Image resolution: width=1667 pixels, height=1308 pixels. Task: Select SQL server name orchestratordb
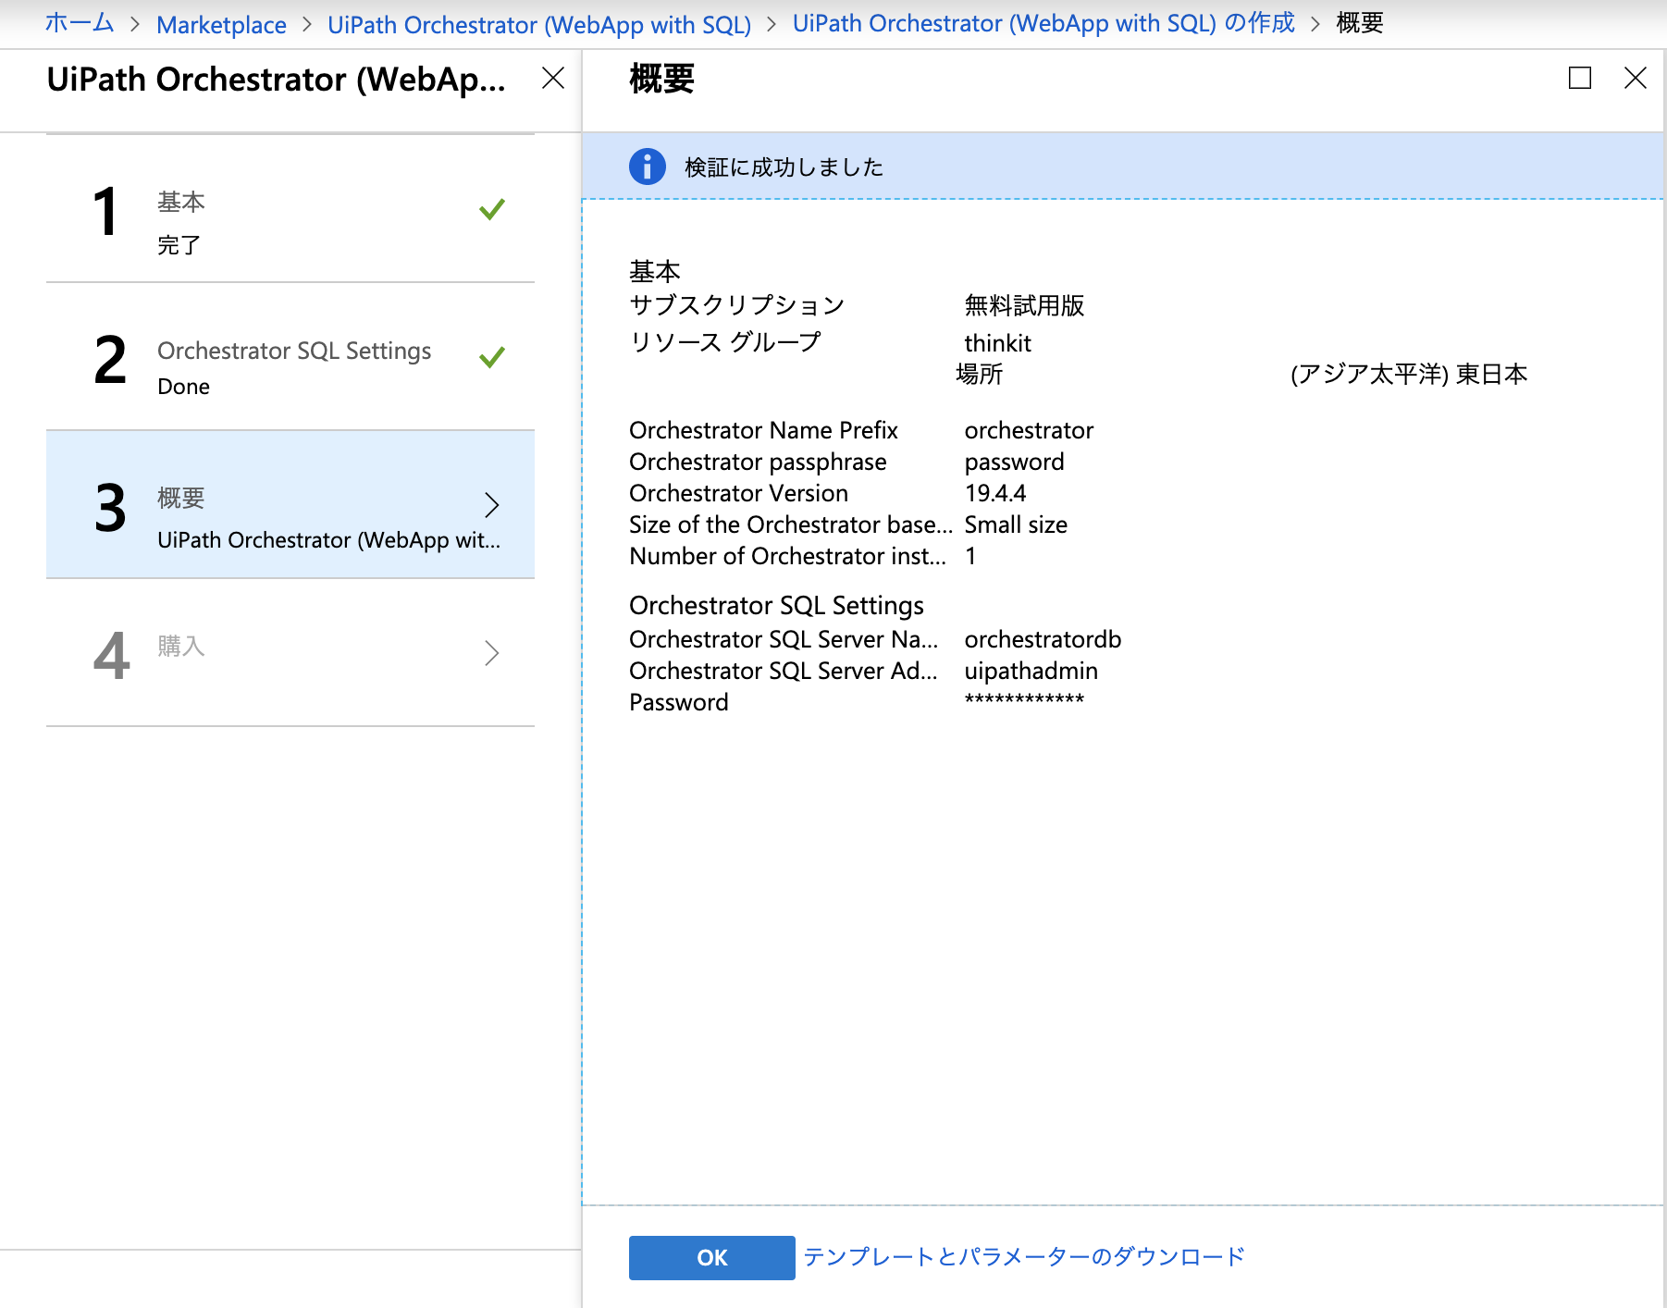click(1043, 639)
